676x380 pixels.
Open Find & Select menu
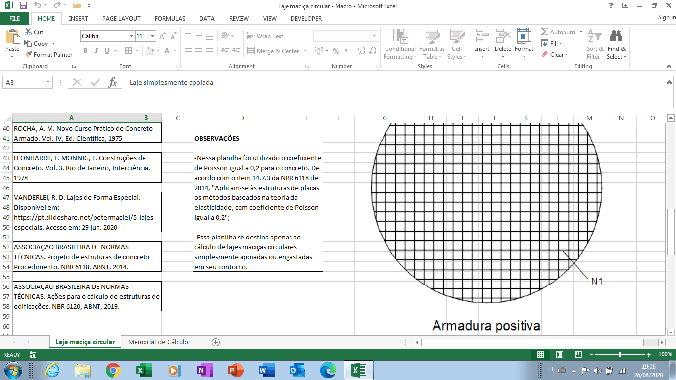[x=616, y=45]
